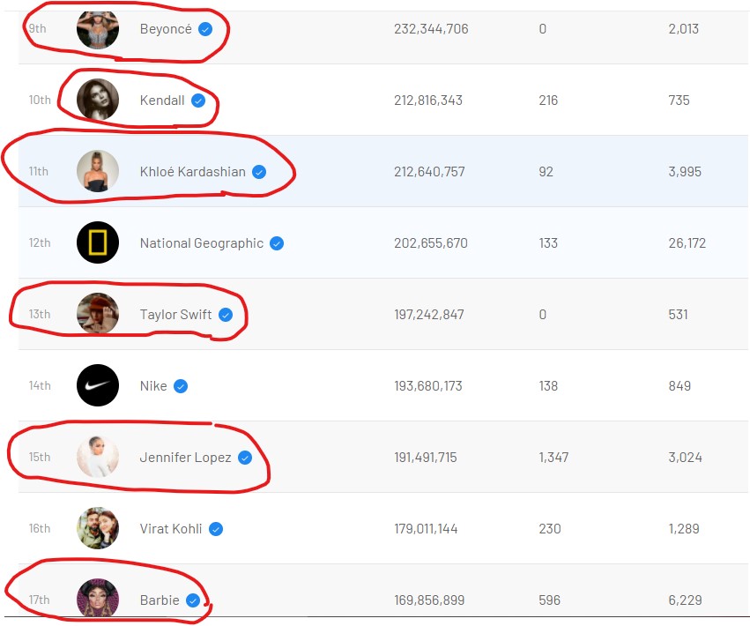Click Jennifer Lopez's verified checkmark badge
Viewport: 750px width, 626px height.
point(245,458)
